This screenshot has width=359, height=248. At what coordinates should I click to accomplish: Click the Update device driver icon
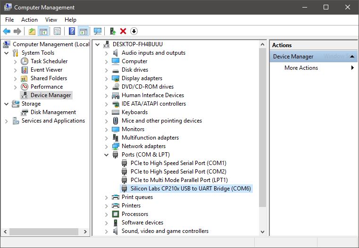coord(112,31)
